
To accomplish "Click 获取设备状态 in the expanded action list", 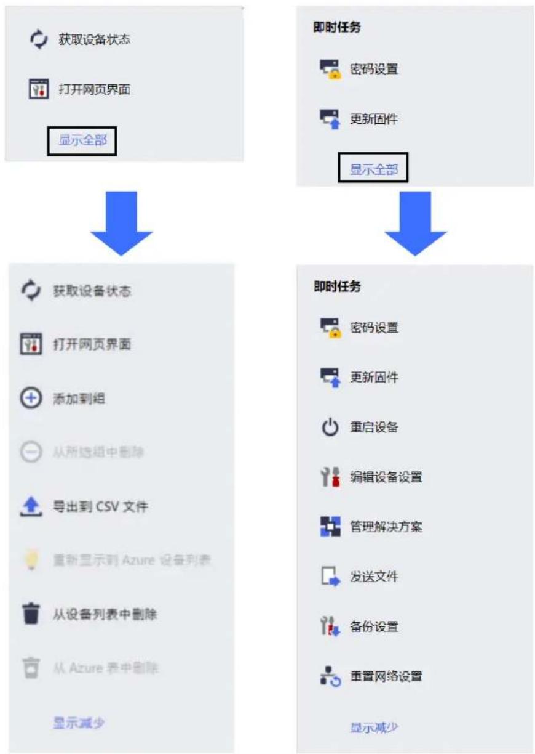I will click(x=91, y=291).
